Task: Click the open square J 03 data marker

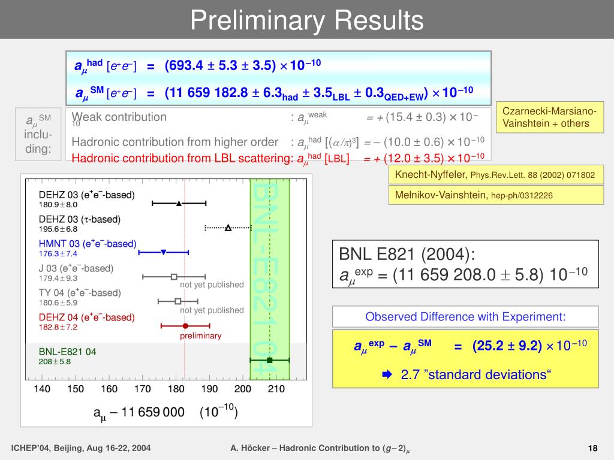Action: coord(174,277)
